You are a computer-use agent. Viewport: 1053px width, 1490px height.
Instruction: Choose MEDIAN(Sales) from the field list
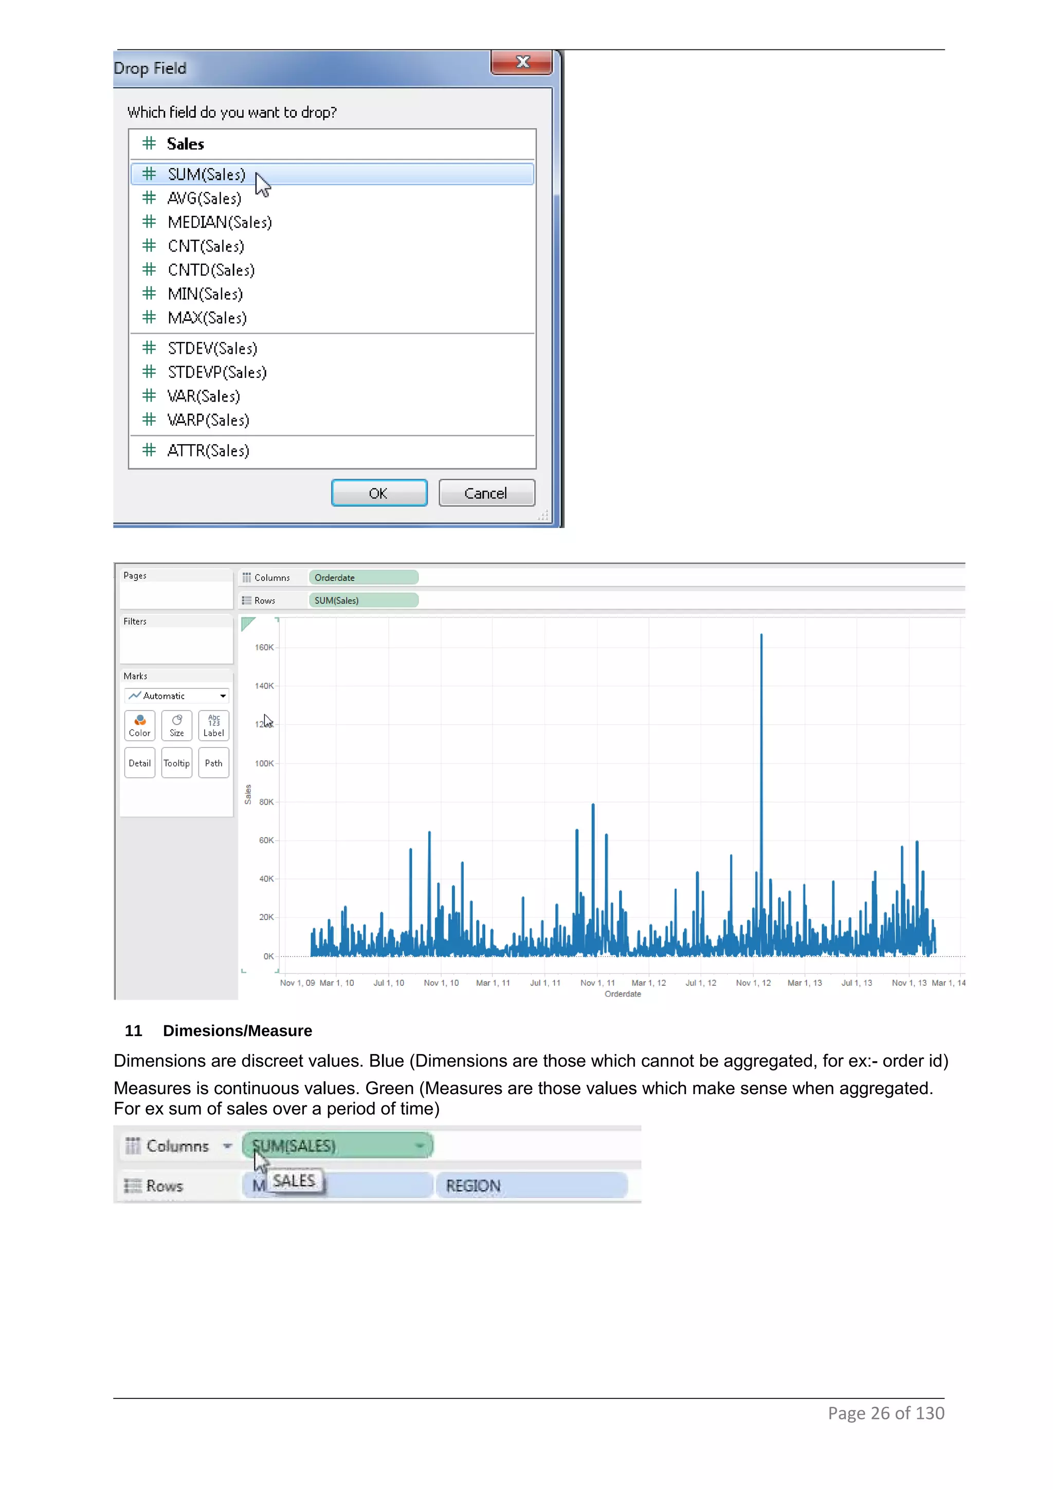220,222
